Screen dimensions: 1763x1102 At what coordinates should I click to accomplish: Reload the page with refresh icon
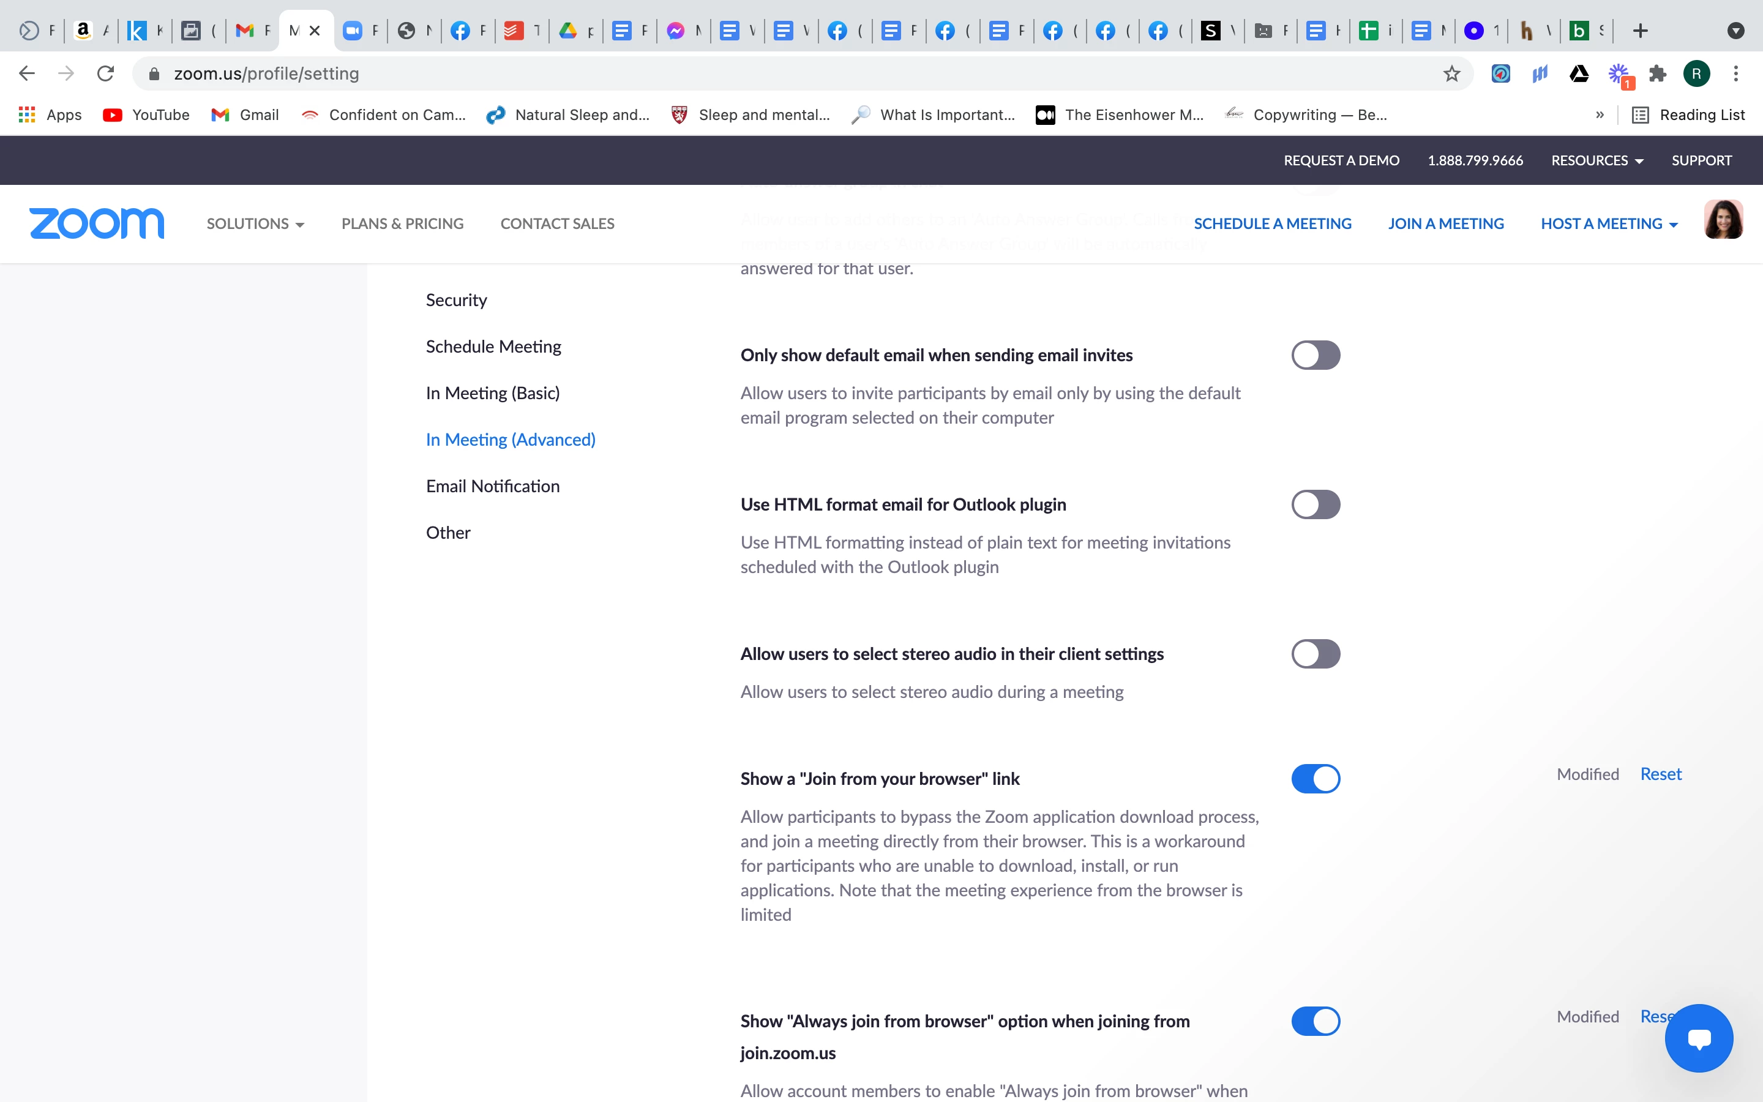click(106, 73)
